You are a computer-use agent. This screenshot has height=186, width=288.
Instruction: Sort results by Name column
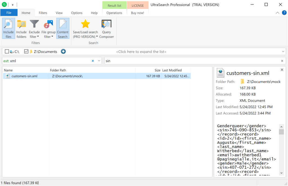click(26, 70)
